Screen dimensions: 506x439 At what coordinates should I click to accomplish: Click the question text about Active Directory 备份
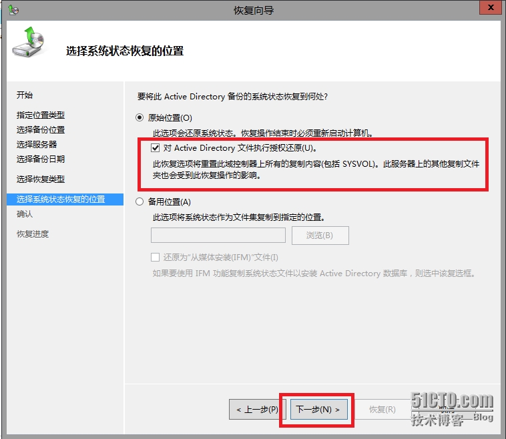(232, 97)
